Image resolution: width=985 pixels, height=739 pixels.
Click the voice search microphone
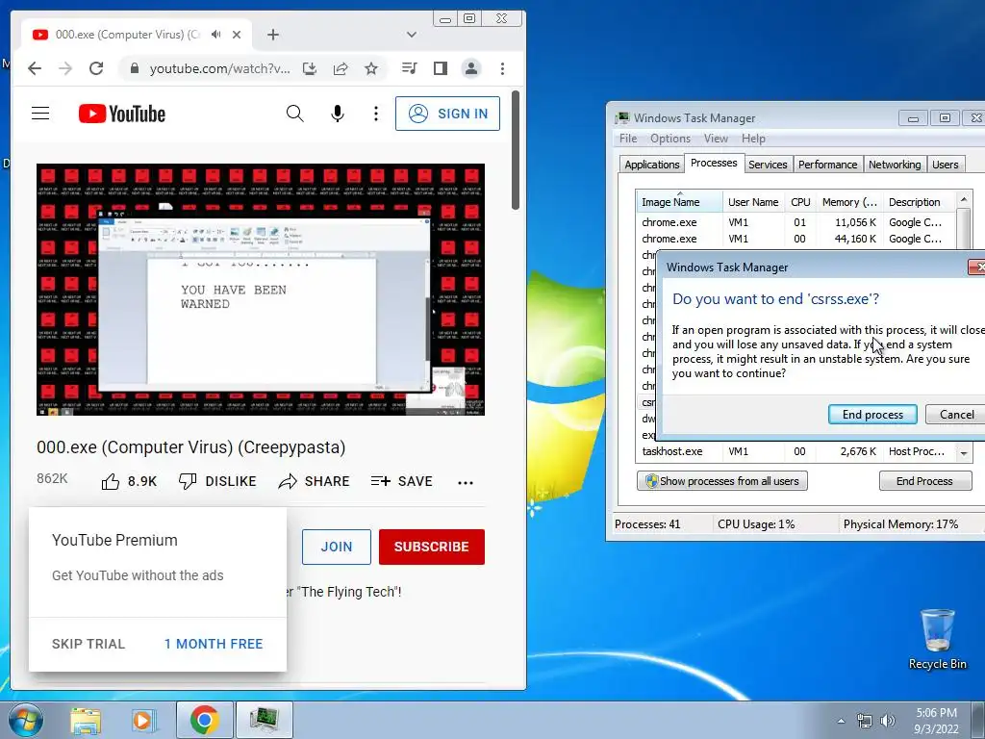[x=338, y=114]
